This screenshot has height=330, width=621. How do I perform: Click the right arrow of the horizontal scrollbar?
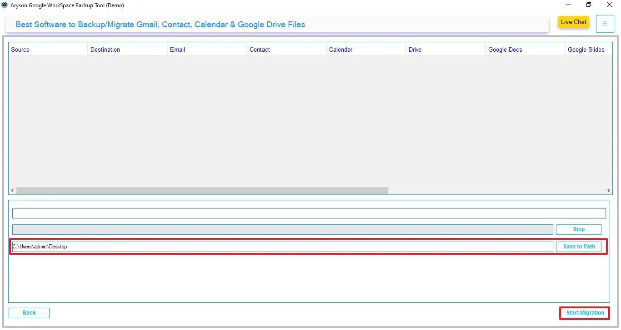(609, 190)
